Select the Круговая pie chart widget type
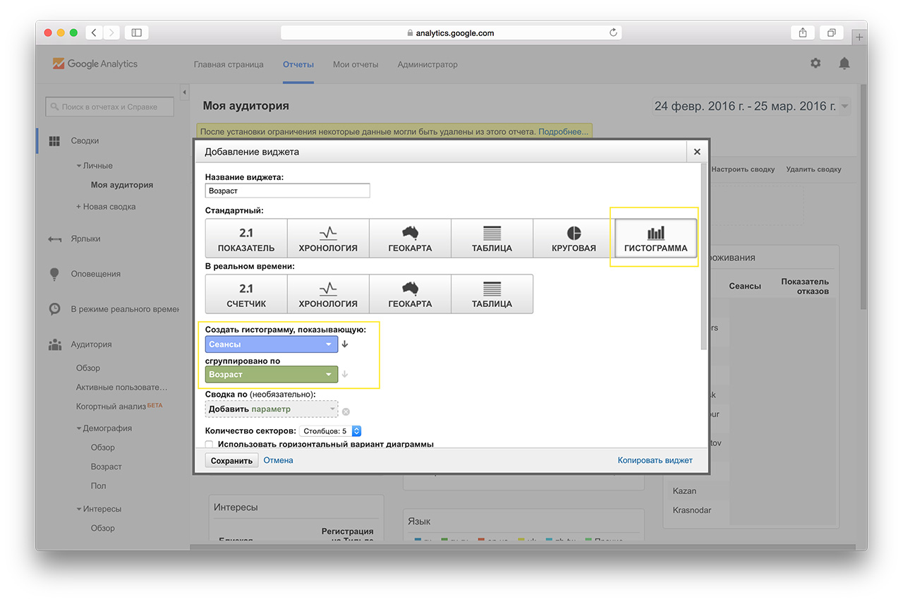 click(574, 239)
